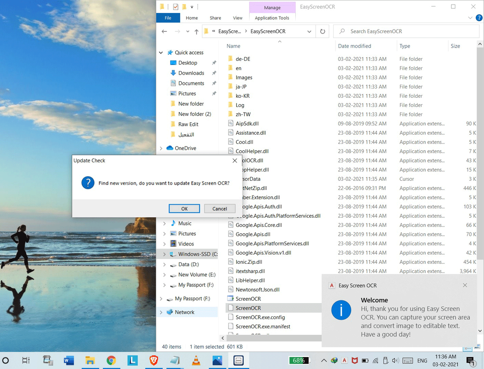This screenshot has width=484, height=369.
Task: Select the Assistance.dll file icon
Action: pyautogui.click(x=230, y=133)
